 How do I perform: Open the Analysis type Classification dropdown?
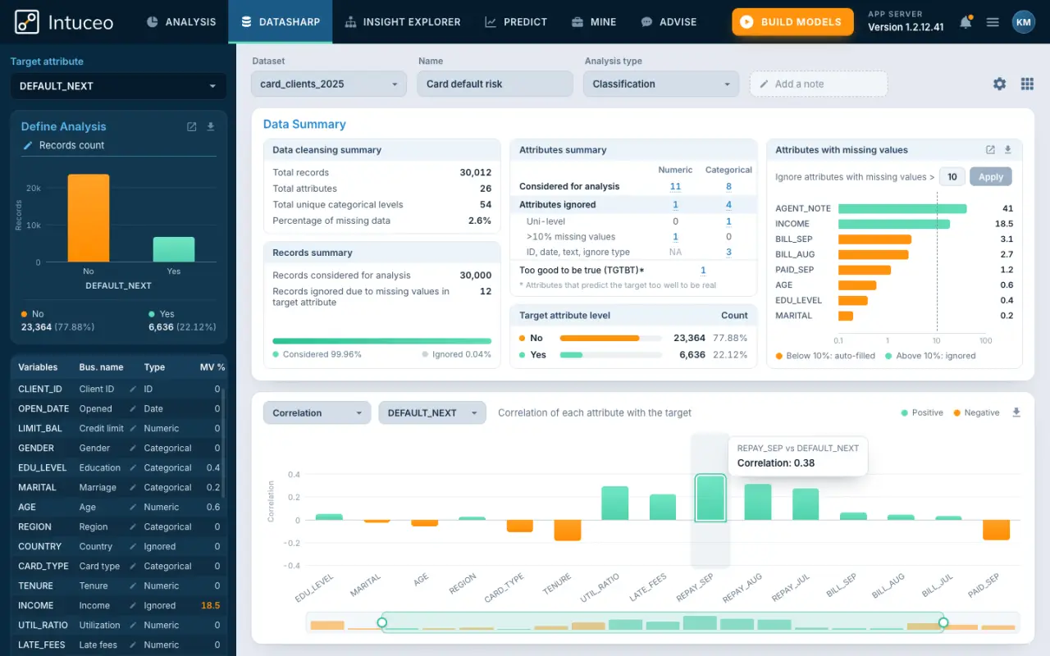click(661, 84)
